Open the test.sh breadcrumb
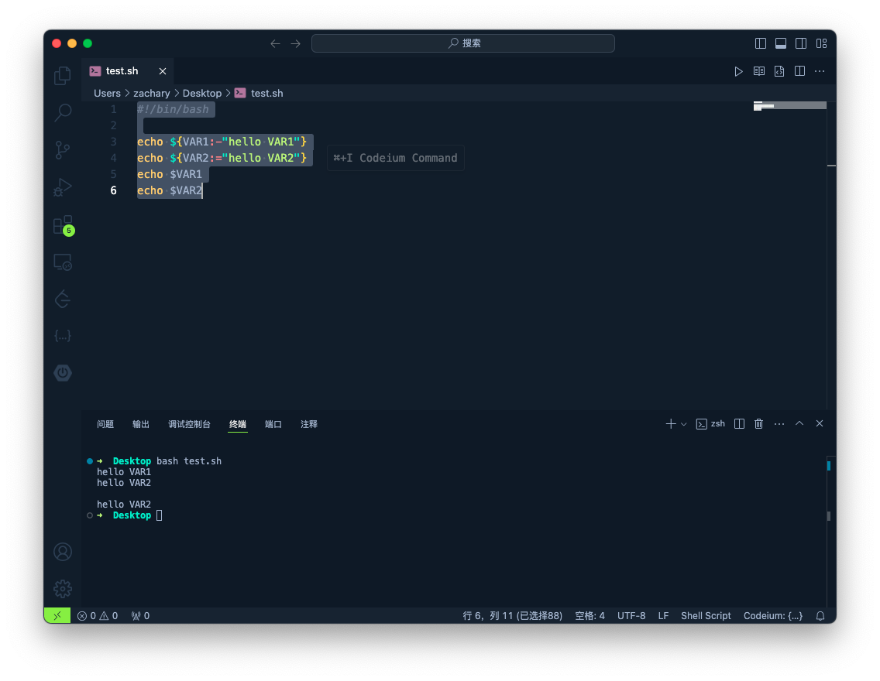This screenshot has height=681, width=880. [x=260, y=93]
